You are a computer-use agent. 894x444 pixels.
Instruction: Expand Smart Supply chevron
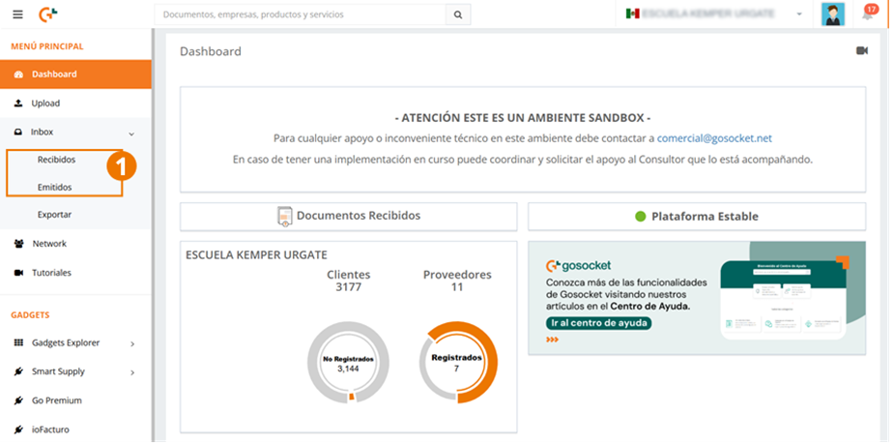132,372
